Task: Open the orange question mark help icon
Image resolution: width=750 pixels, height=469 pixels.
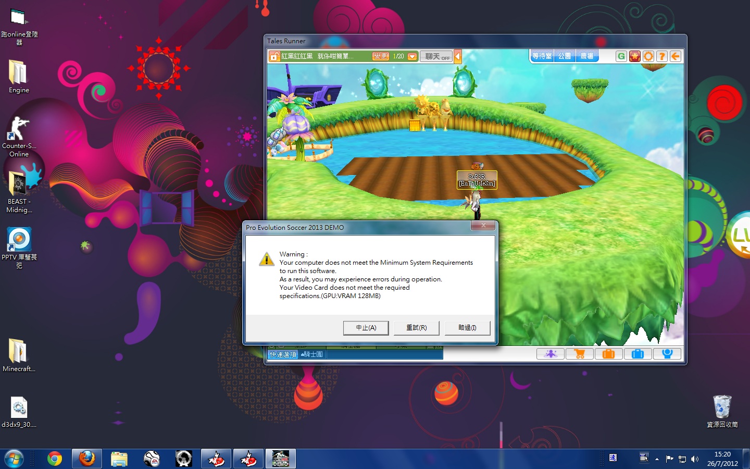Action: pos(662,56)
